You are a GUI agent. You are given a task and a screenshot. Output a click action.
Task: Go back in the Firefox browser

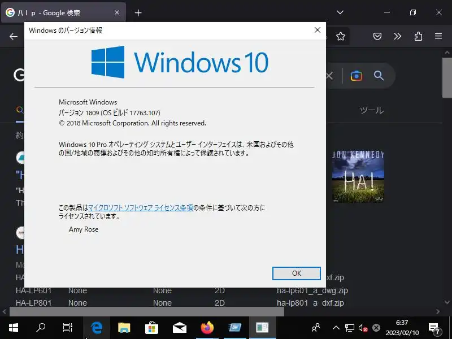pyautogui.click(x=14, y=36)
